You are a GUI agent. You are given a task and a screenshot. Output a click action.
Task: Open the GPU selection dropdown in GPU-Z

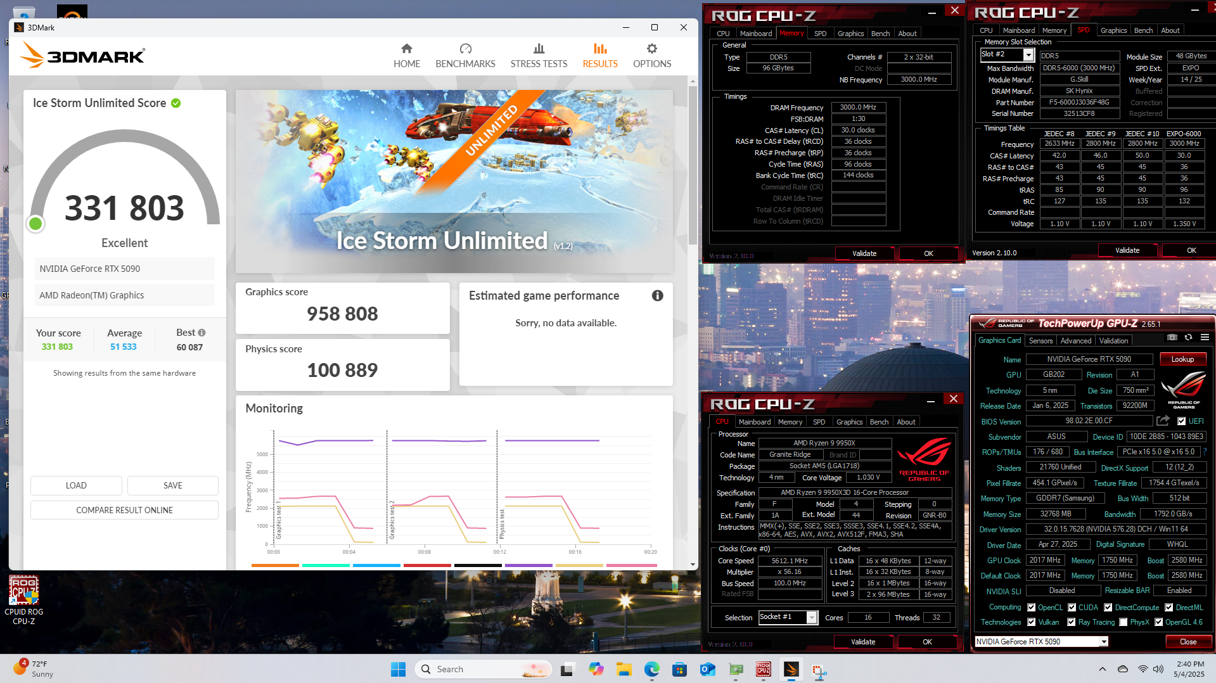click(1104, 642)
